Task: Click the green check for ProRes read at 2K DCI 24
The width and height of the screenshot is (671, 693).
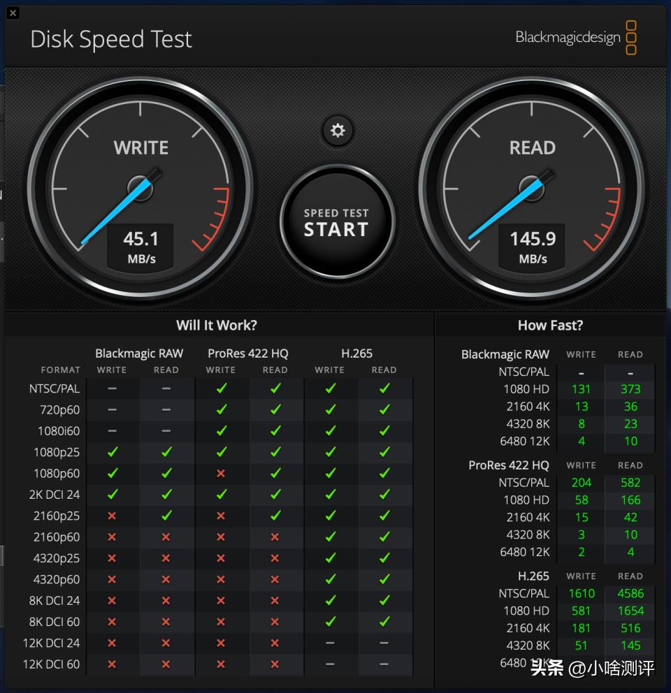Action: coord(275,494)
